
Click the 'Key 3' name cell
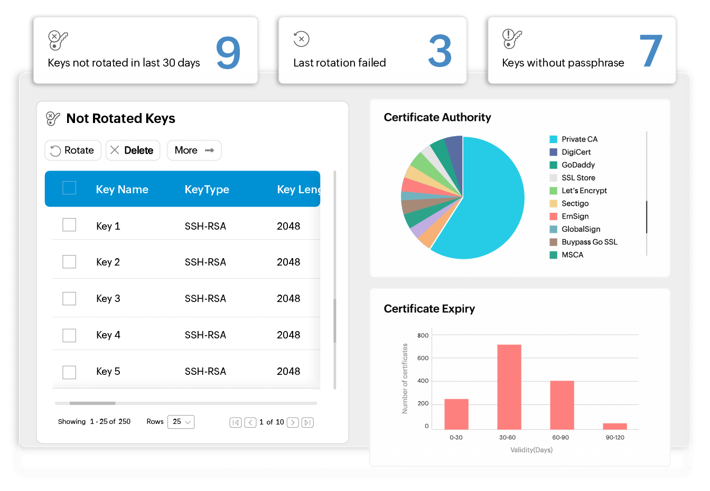tap(108, 299)
